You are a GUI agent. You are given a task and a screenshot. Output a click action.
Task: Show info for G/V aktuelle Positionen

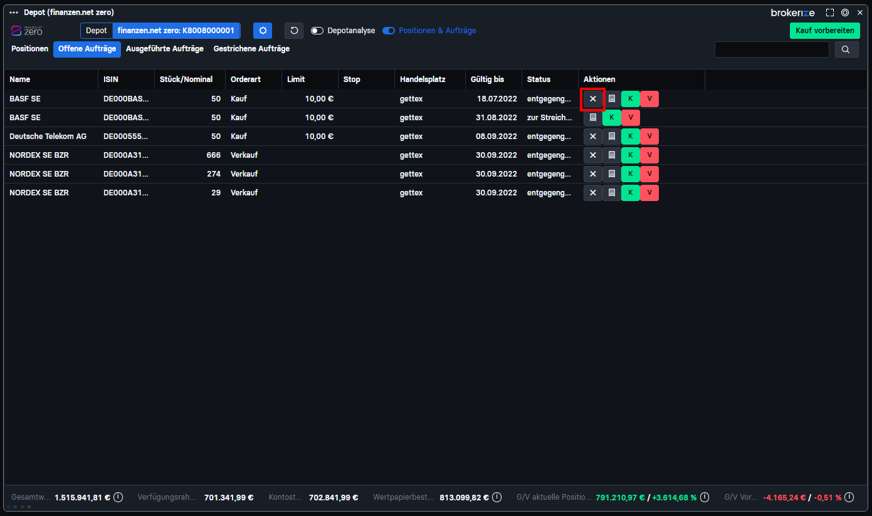(705, 497)
